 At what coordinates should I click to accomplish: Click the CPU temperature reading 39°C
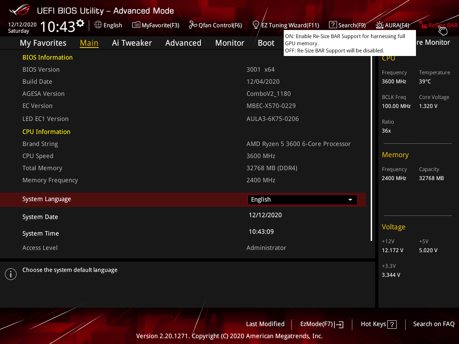425,82
